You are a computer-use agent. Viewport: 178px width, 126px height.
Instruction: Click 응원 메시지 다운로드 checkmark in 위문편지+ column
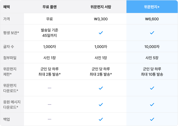coord(152,105)
